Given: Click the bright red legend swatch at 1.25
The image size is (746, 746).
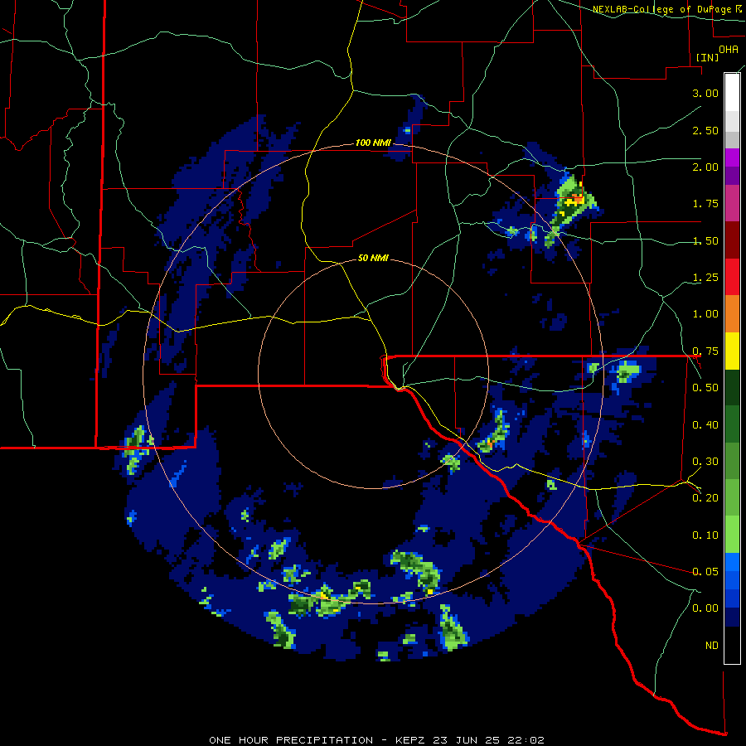Looking at the screenshot, I should point(732,277).
